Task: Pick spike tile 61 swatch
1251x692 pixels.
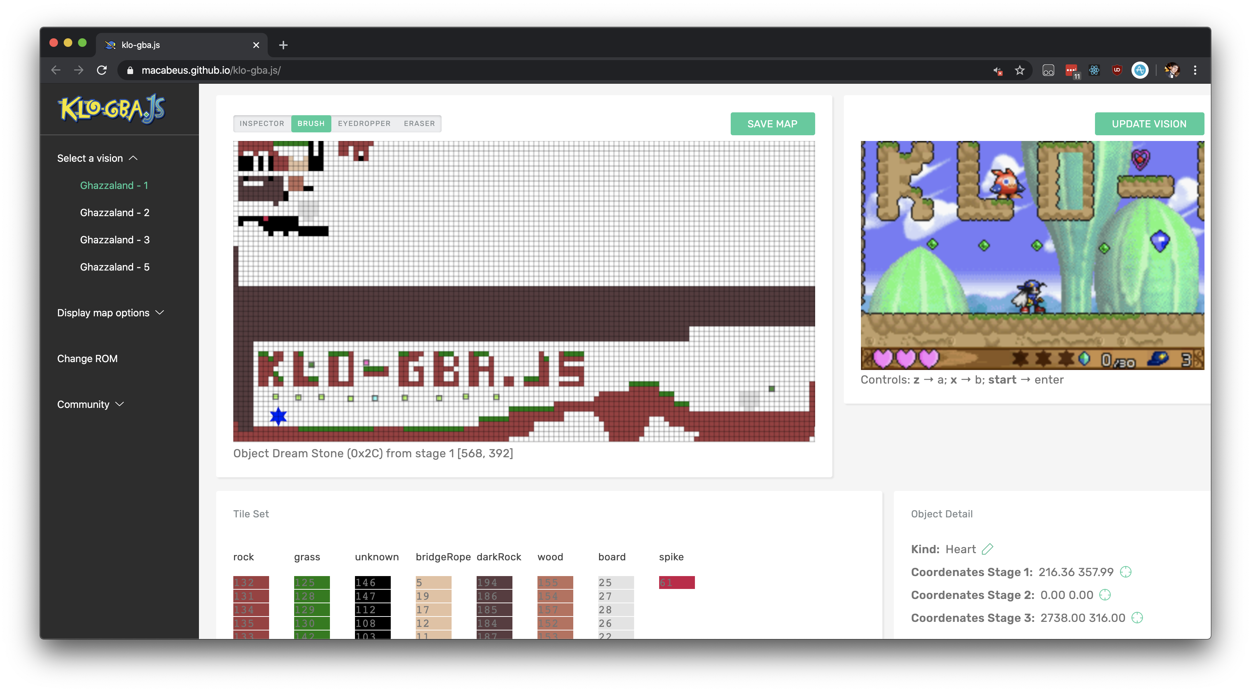Action: pyautogui.click(x=676, y=582)
